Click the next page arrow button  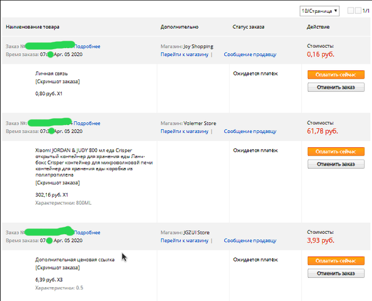coord(358,10)
